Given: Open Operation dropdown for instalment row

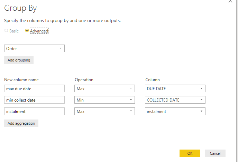Looking at the screenshot, I should pyautogui.click(x=104, y=111).
